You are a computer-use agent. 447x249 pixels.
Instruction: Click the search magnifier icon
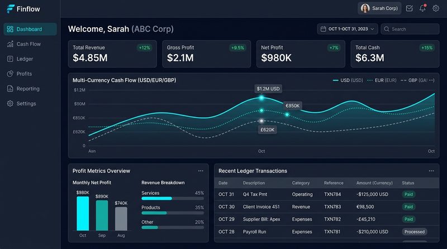click(x=387, y=29)
